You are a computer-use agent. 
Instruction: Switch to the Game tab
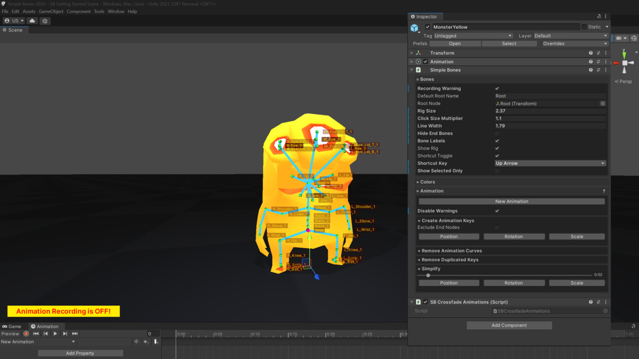click(x=12, y=326)
